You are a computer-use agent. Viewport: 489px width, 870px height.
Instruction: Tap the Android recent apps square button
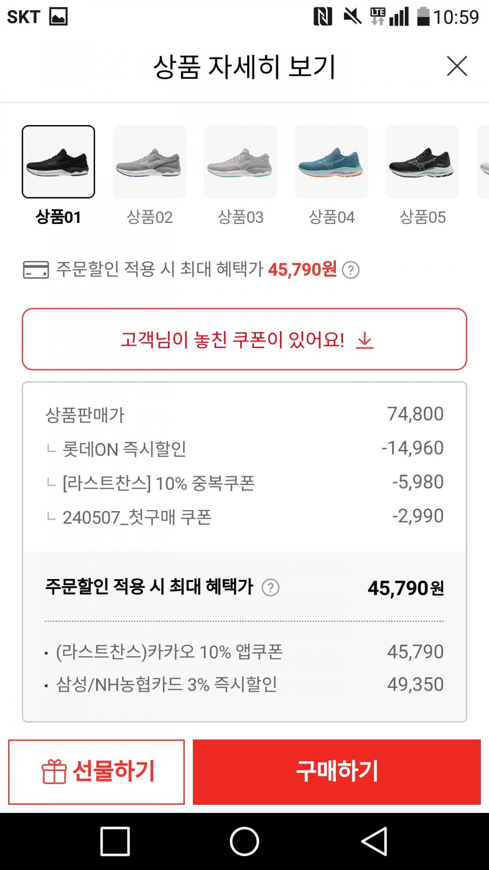[115, 841]
